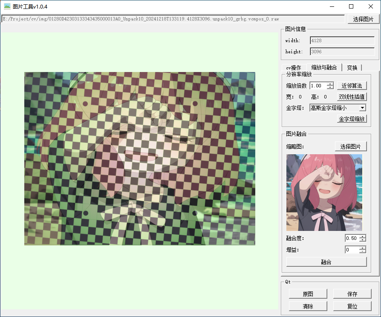
Task: Click the 保存 button
Action: [352, 294]
